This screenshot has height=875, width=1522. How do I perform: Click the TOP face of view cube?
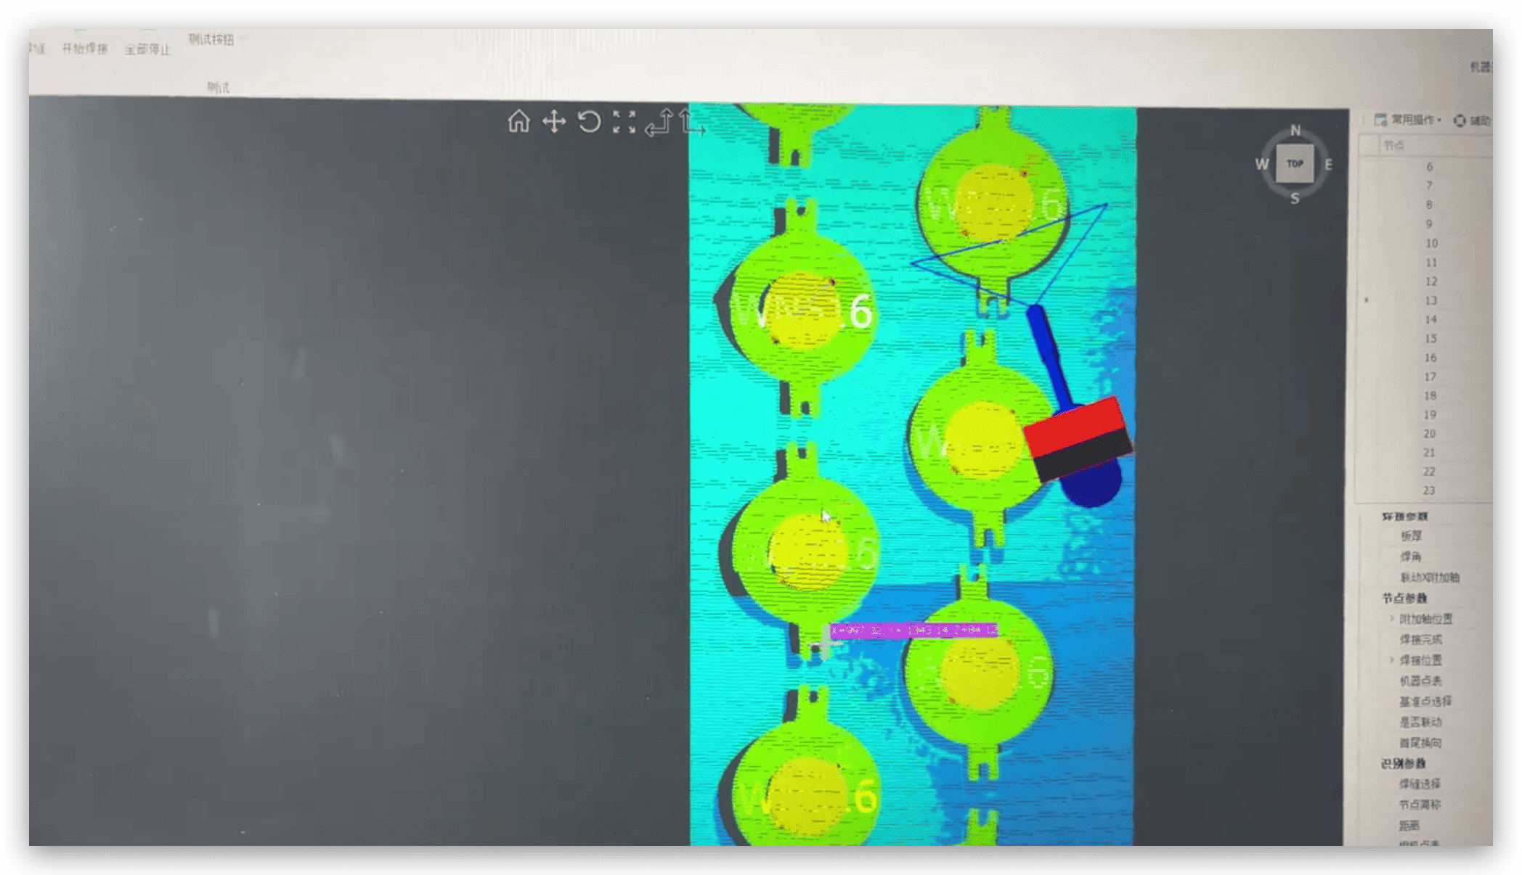click(1295, 164)
